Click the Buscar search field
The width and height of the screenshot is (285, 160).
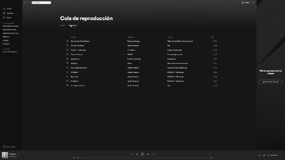click(41, 2)
